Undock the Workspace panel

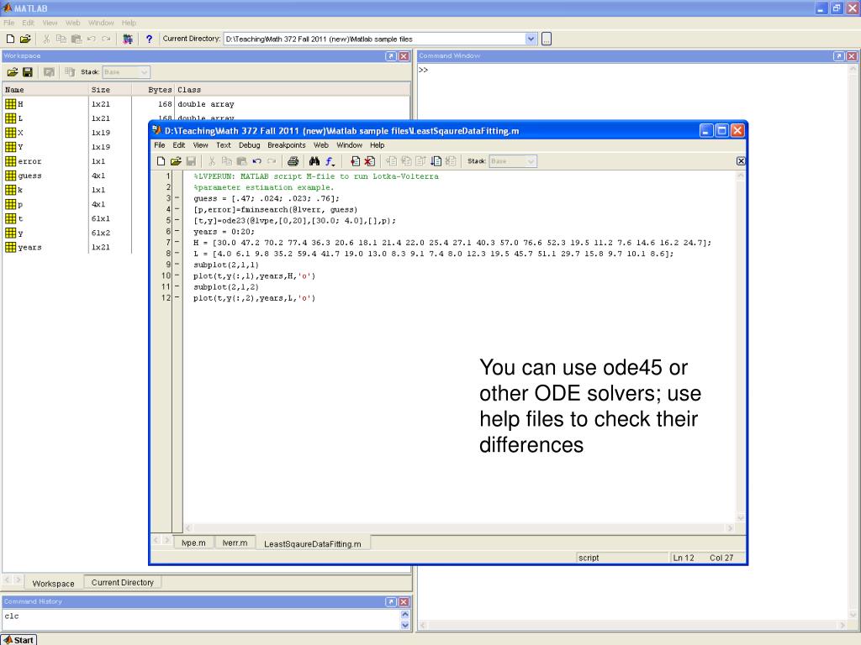point(390,56)
